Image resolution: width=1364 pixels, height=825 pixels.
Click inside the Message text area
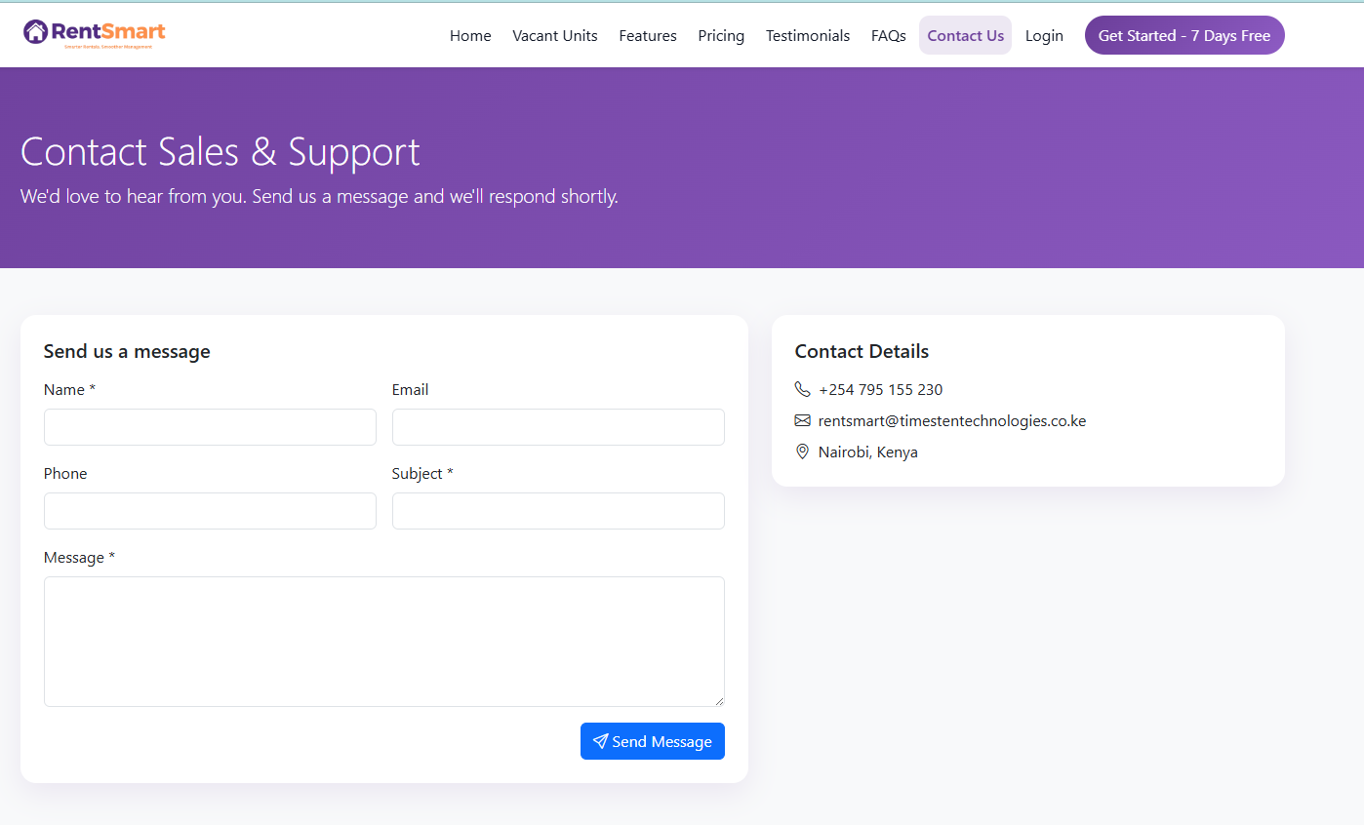pos(384,642)
